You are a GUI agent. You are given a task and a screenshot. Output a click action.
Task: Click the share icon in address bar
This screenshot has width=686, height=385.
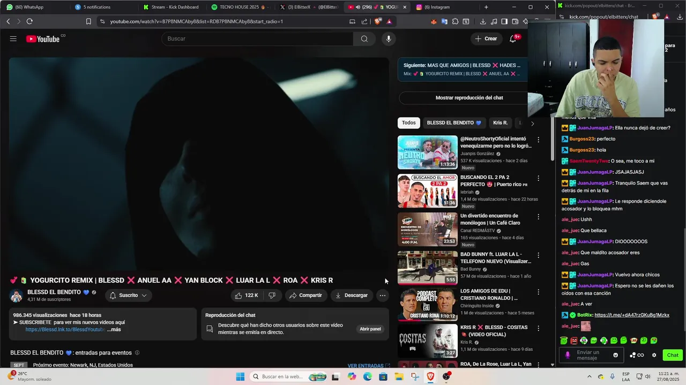tap(364, 21)
